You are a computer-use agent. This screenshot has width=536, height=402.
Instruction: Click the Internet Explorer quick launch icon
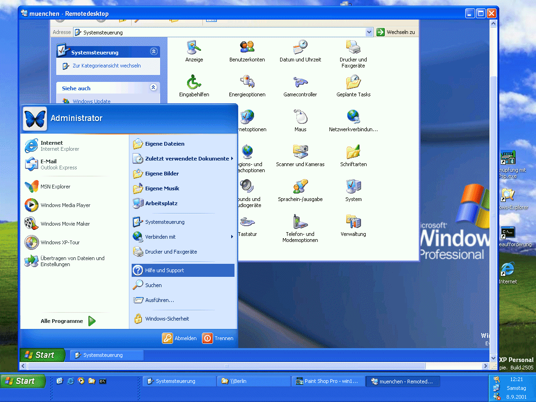point(70,381)
